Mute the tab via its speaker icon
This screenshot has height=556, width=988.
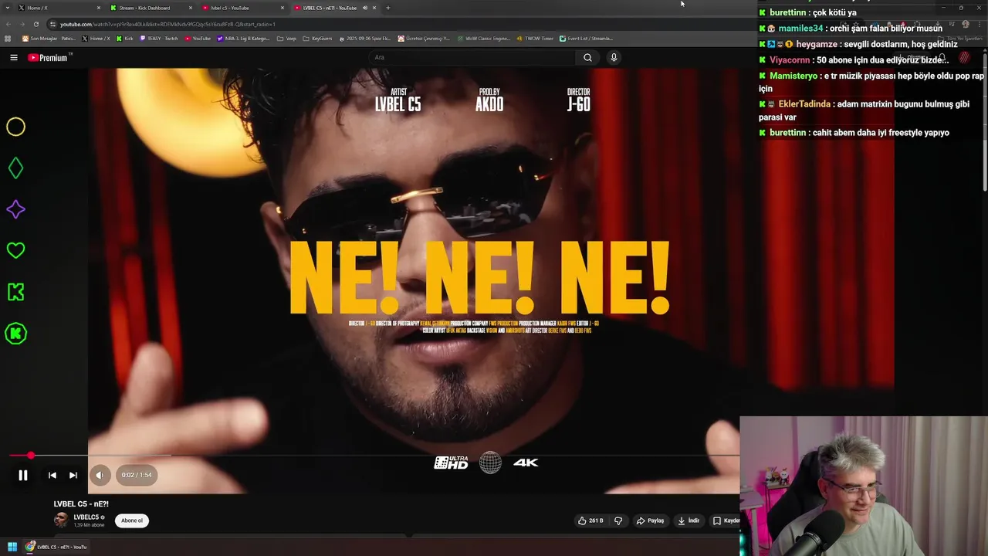click(365, 8)
